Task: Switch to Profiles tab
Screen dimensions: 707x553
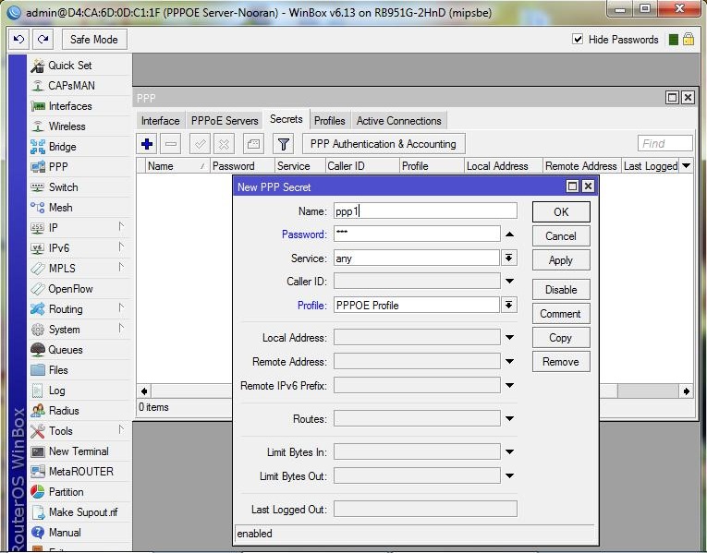Action: coord(330,121)
